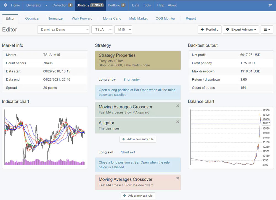Image resolution: width=276 pixels, height=200 pixels.
Task: Click the Indicator chart
Action: (45, 138)
